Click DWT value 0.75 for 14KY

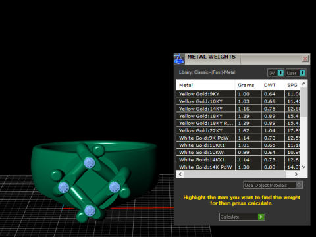coord(269,109)
